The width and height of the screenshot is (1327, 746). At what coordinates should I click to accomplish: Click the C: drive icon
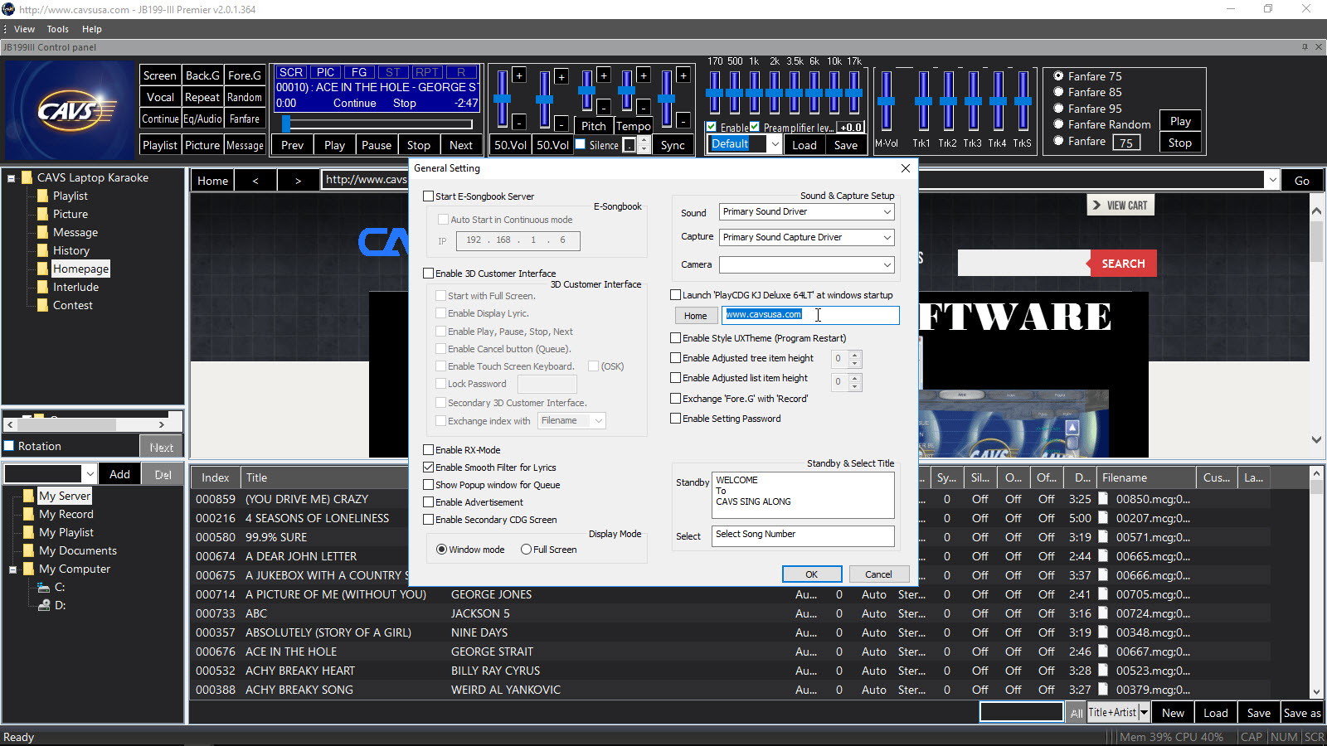click(44, 587)
